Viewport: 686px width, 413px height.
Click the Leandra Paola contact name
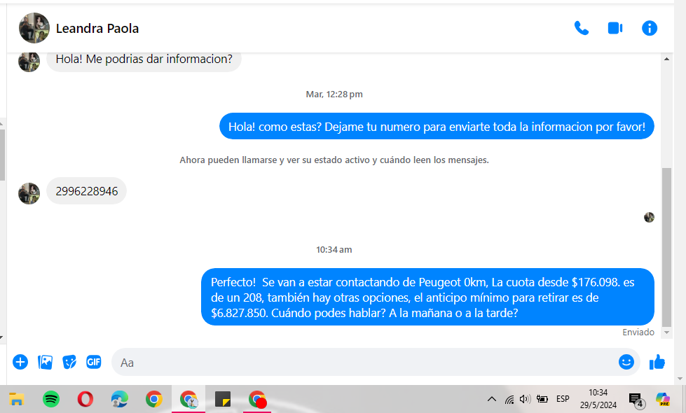tap(97, 29)
